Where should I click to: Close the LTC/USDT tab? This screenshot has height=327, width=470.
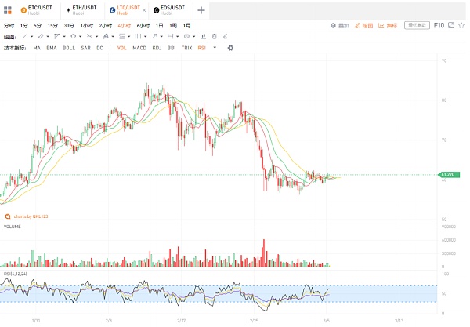tap(144, 10)
